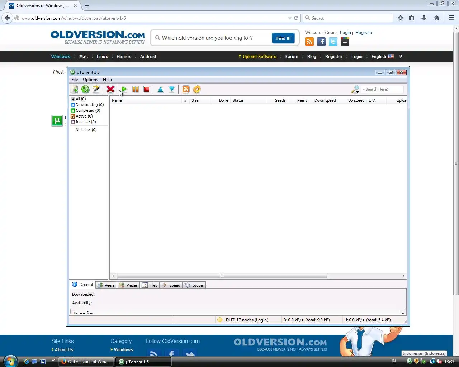The image size is (459, 367).
Task: Sort by the Seeds column header
Action: [277, 100]
